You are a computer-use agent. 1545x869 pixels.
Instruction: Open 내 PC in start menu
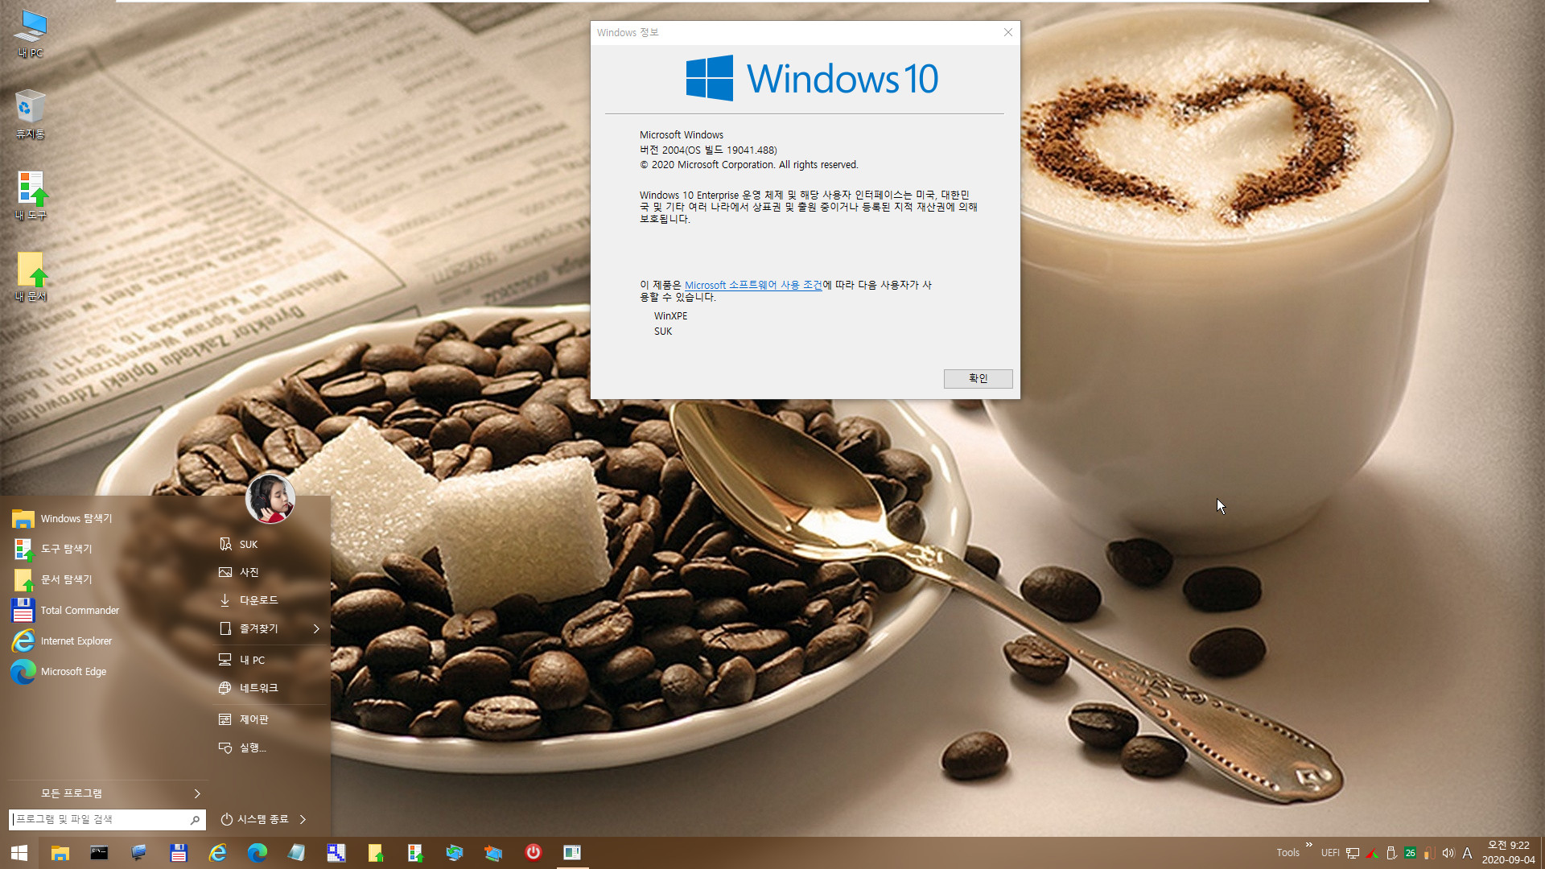[x=270, y=660]
